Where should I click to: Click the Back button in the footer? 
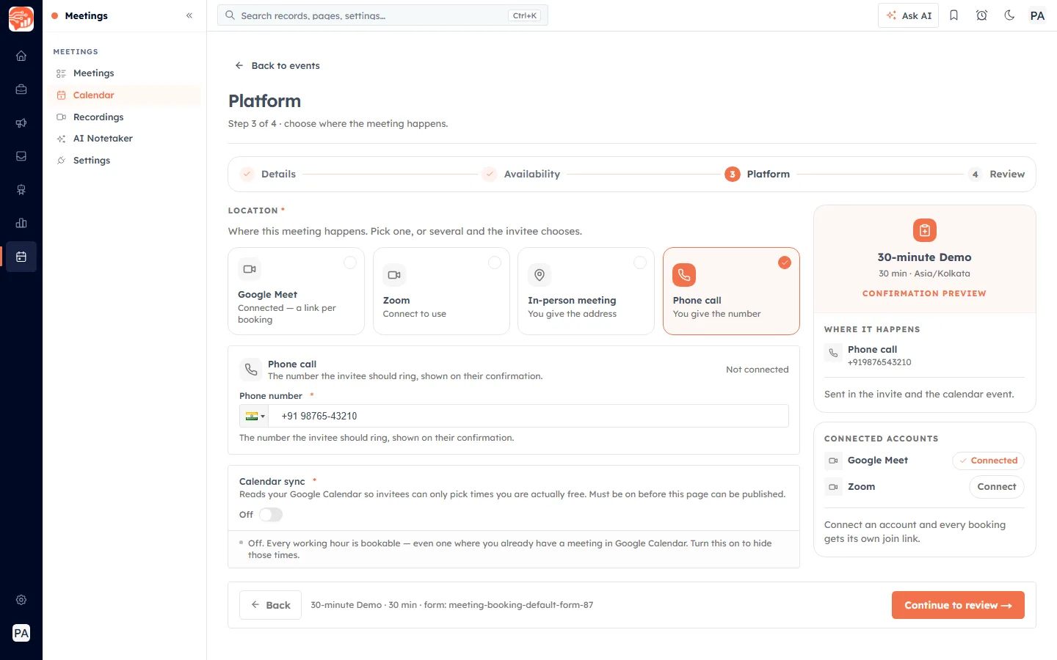point(270,605)
